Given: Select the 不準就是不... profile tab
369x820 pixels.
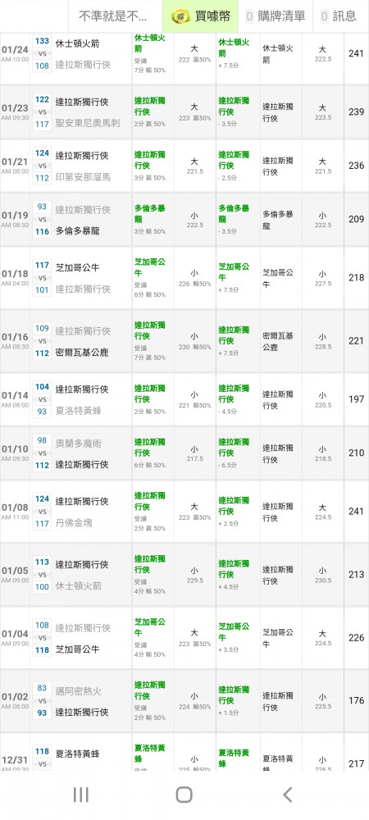Looking at the screenshot, I should pyautogui.click(x=115, y=16).
